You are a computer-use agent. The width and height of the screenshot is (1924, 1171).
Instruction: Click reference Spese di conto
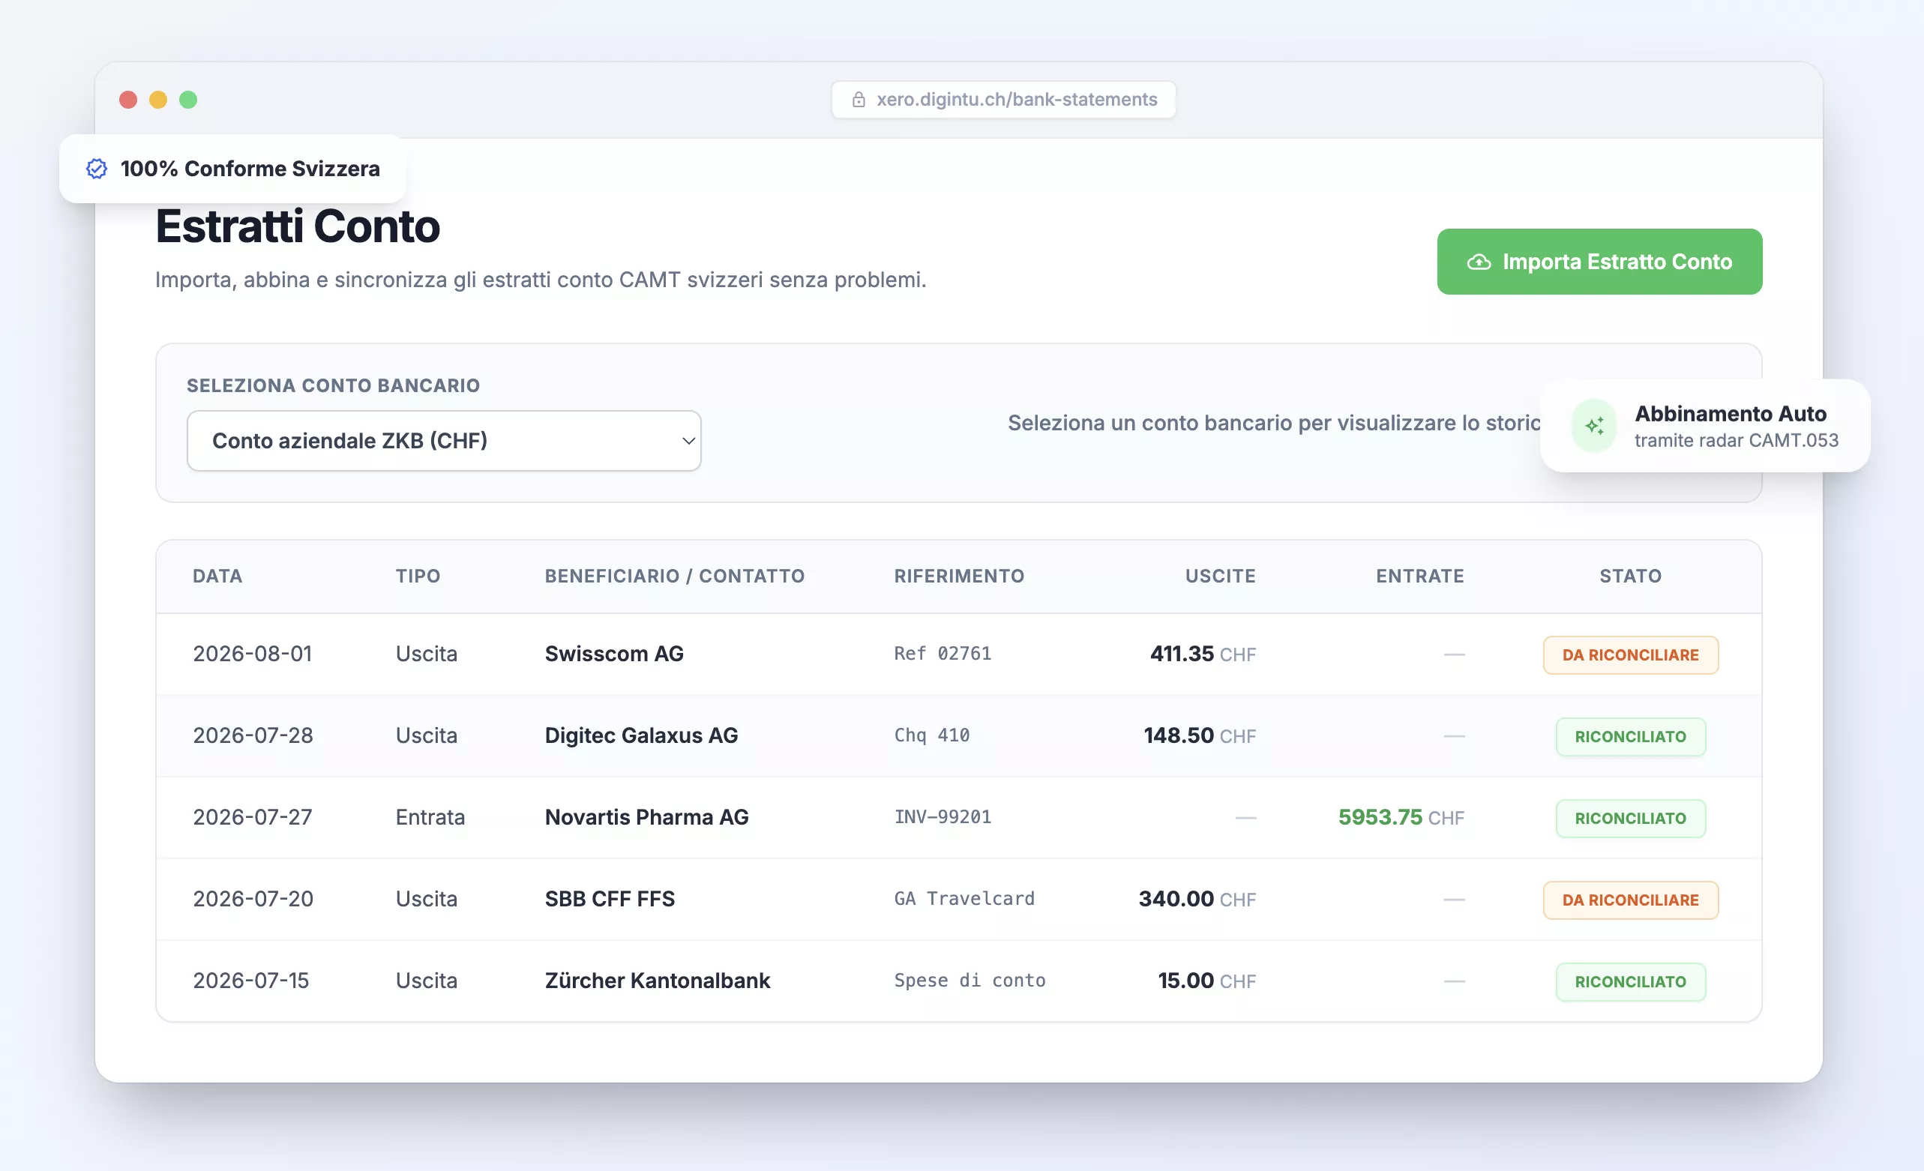(969, 981)
